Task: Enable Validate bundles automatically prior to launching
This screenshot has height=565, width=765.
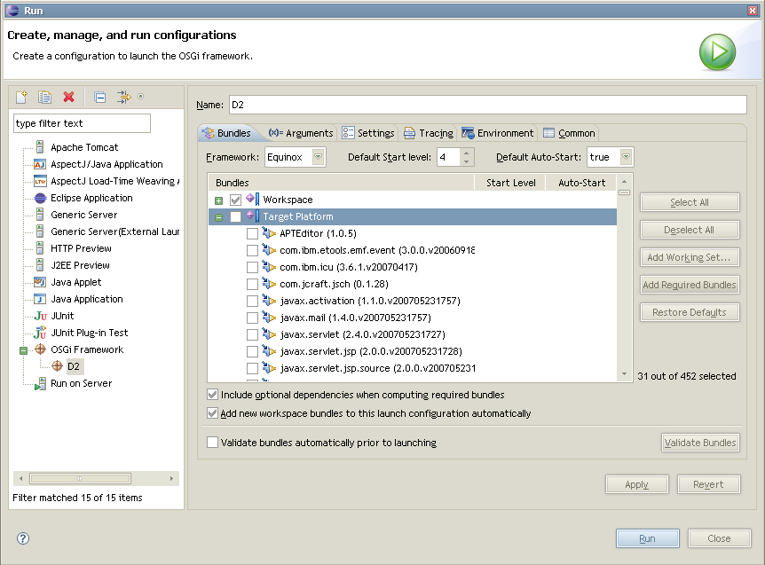Action: (212, 442)
